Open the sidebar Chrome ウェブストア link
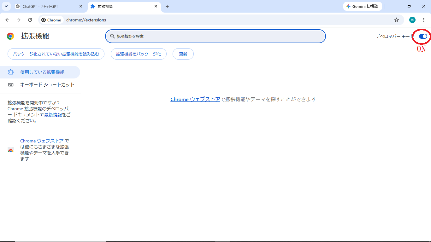 pyautogui.click(x=42, y=141)
